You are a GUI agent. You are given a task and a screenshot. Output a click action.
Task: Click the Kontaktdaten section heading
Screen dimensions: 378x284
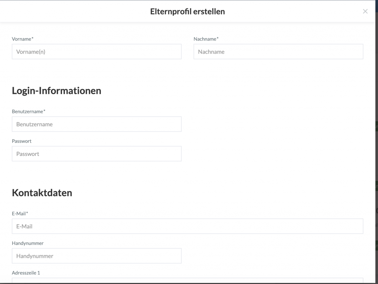click(42, 192)
